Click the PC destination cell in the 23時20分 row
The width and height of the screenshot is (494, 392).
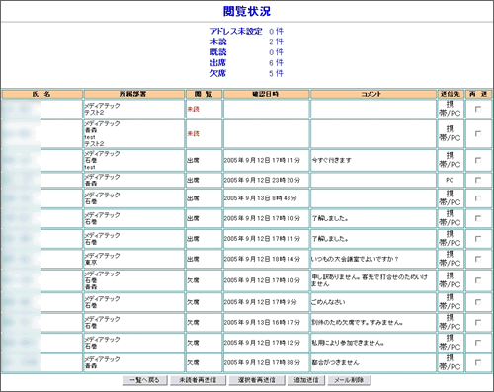click(x=450, y=180)
